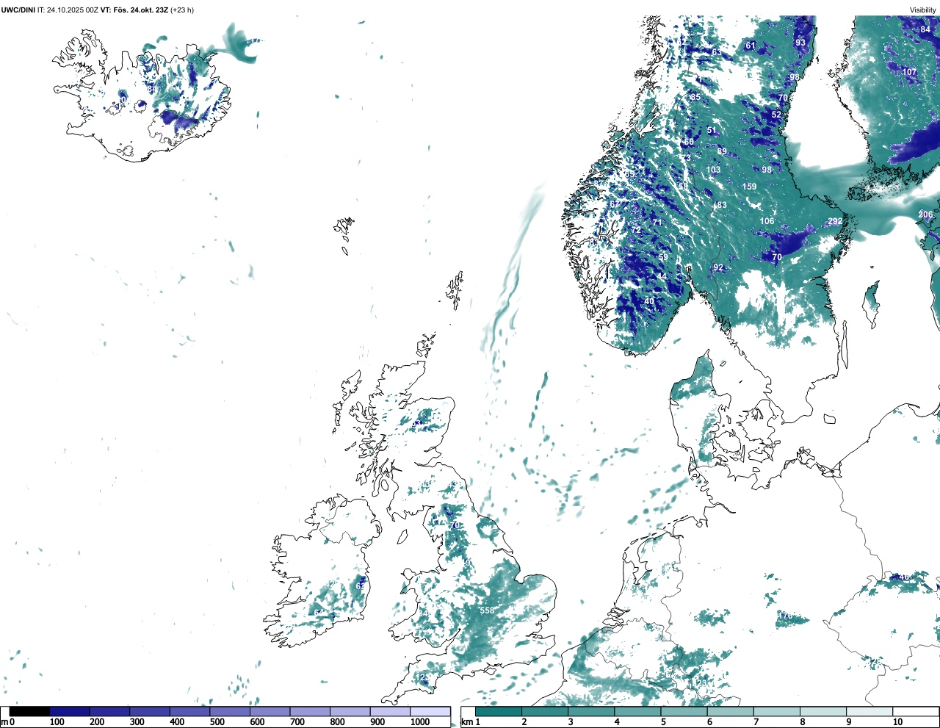The image size is (940, 728).
Task: Click the '59' value in southern Norway
Action: point(663,257)
